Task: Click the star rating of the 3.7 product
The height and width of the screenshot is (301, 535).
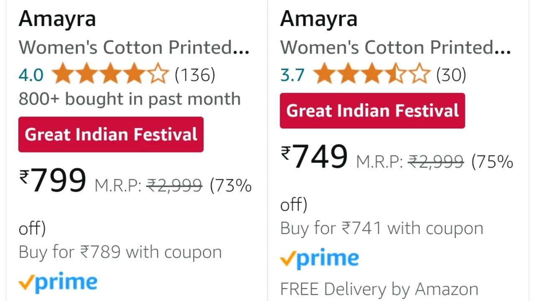Action: 372,75
